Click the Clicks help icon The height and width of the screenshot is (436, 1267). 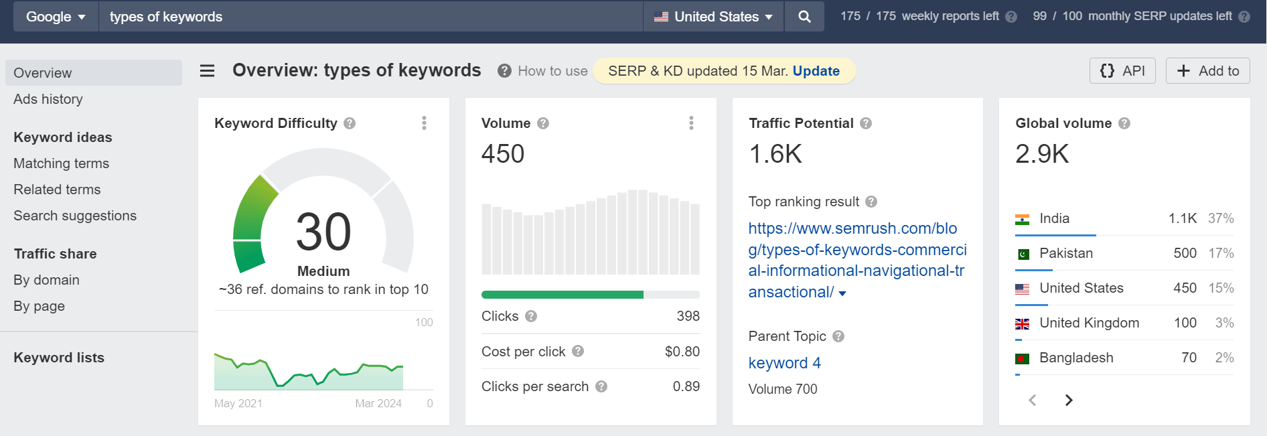click(x=531, y=316)
